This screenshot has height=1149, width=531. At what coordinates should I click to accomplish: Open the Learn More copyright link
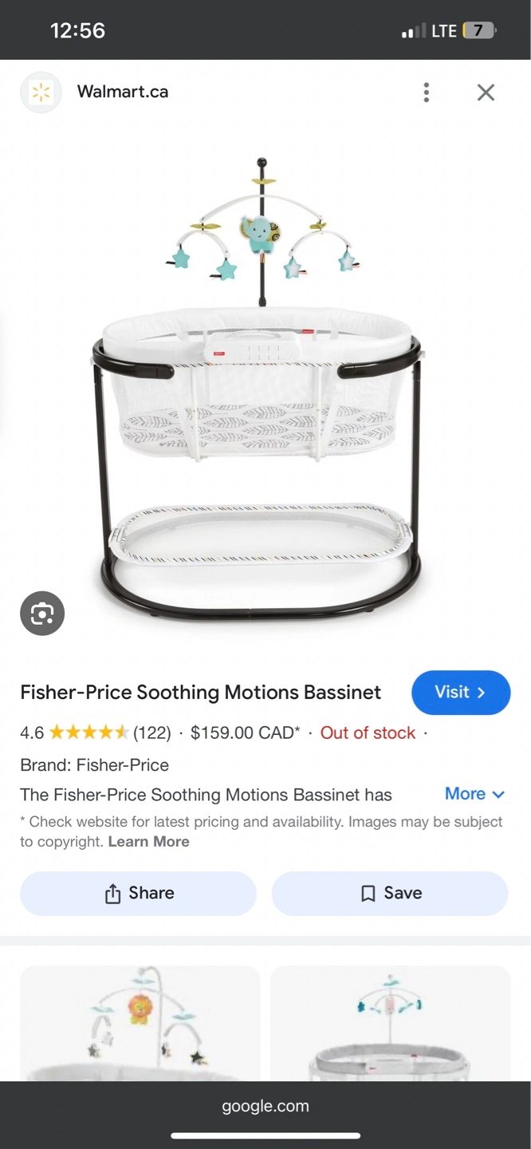tap(149, 842)
